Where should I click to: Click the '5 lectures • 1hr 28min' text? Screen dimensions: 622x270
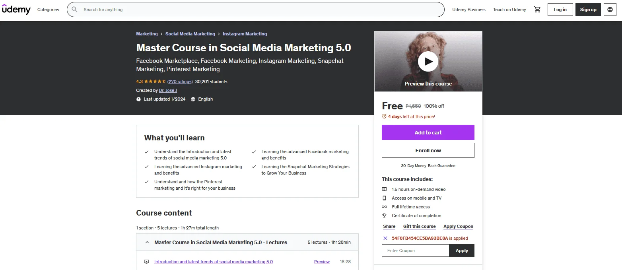pos(329,242)
